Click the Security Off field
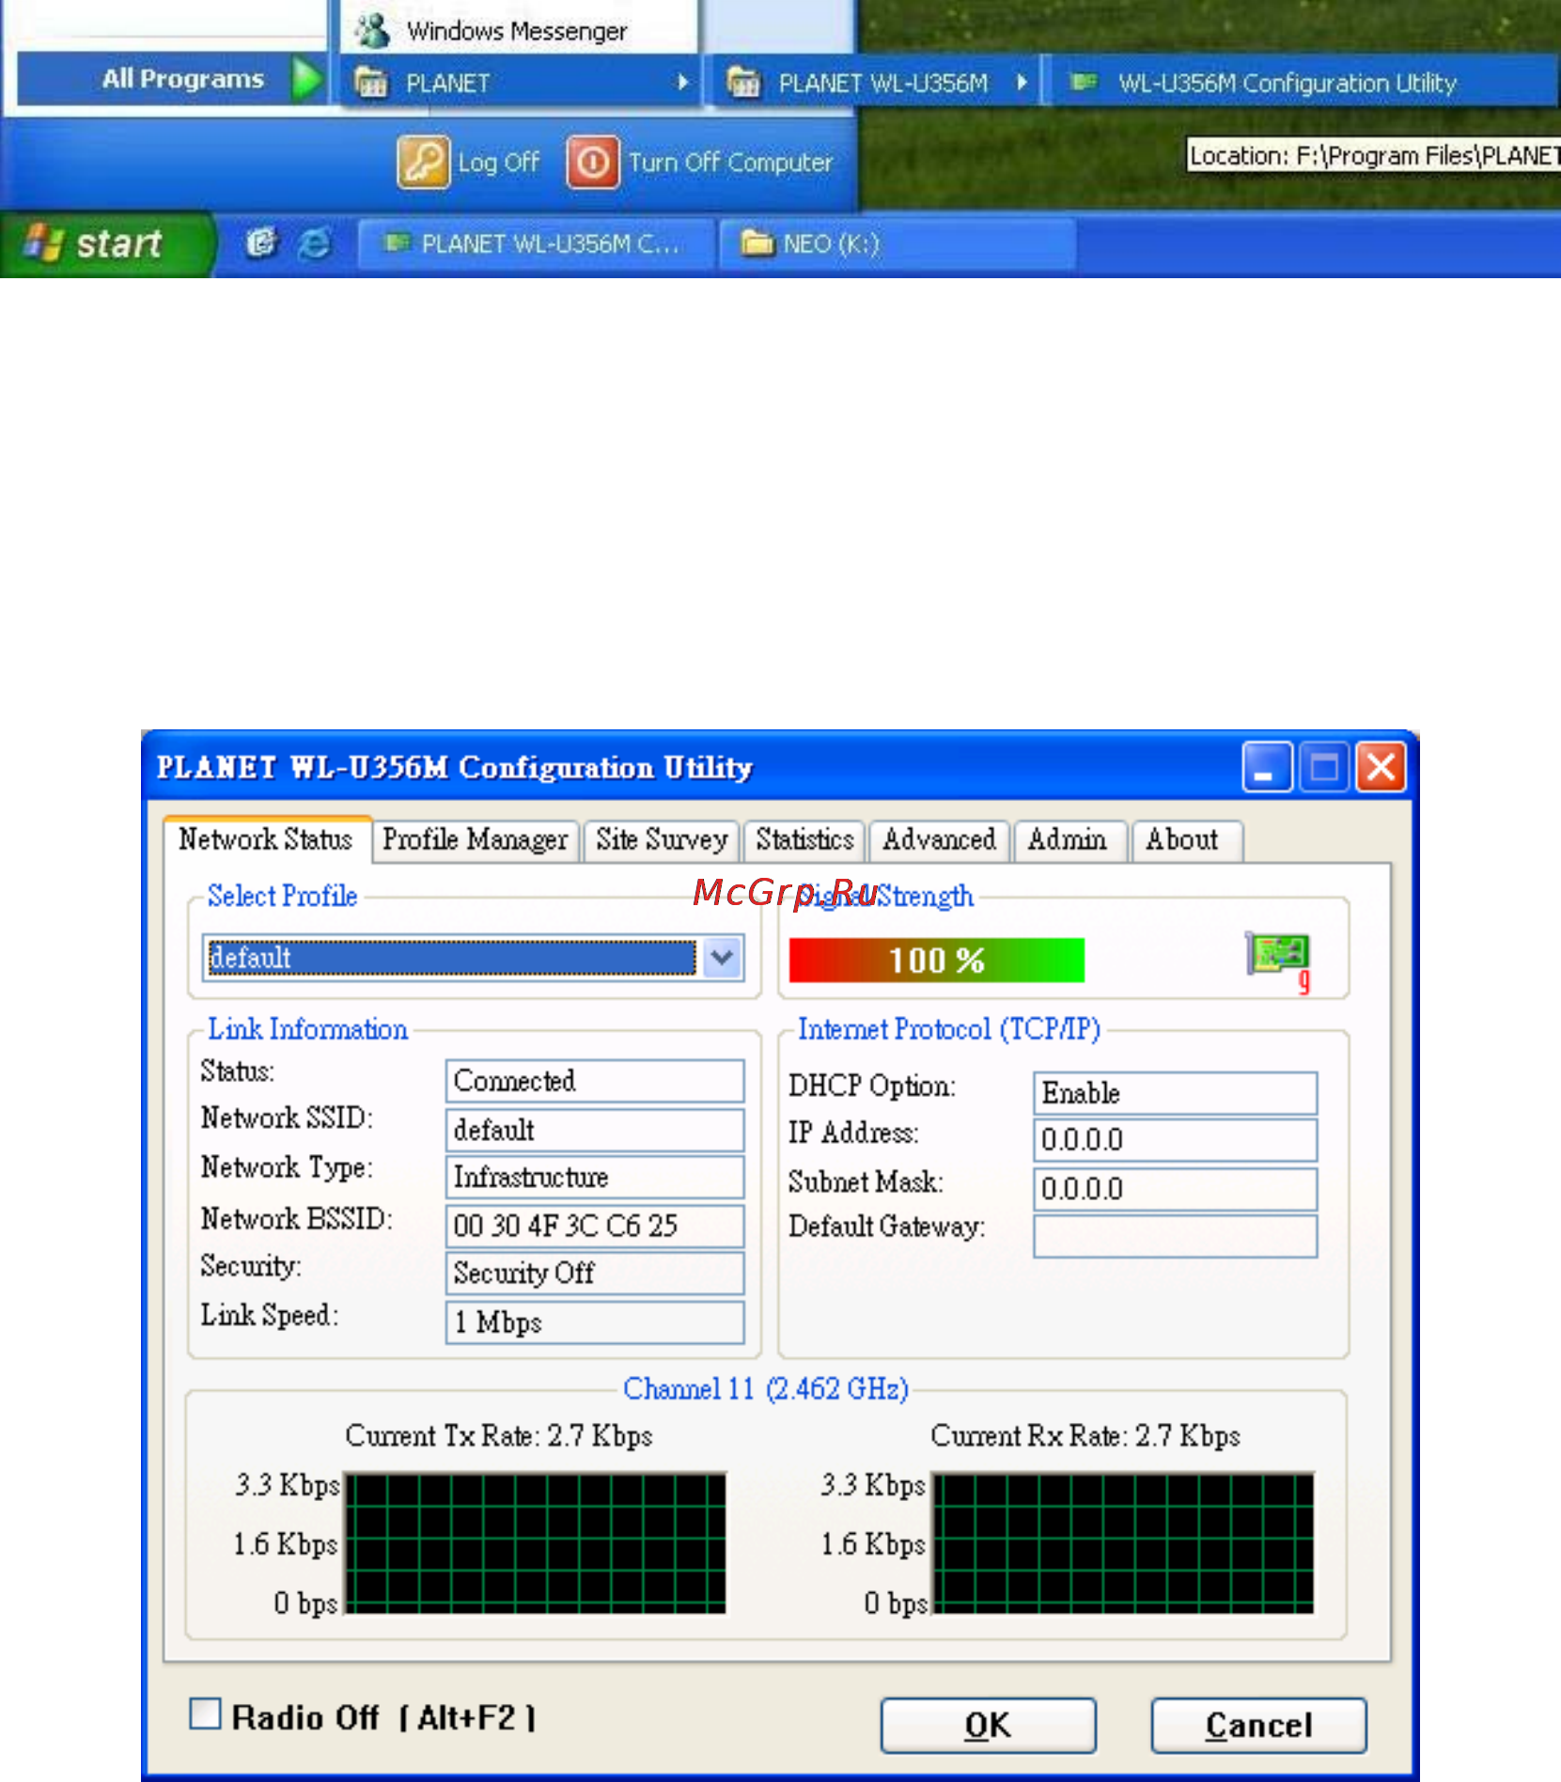This screenshot has height=1782, width=1561. pos(595,1273)
